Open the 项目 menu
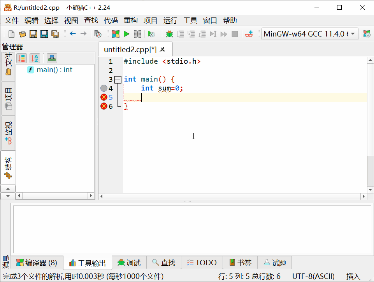Viewport: 374px width, 282px height. click(150, 21)
